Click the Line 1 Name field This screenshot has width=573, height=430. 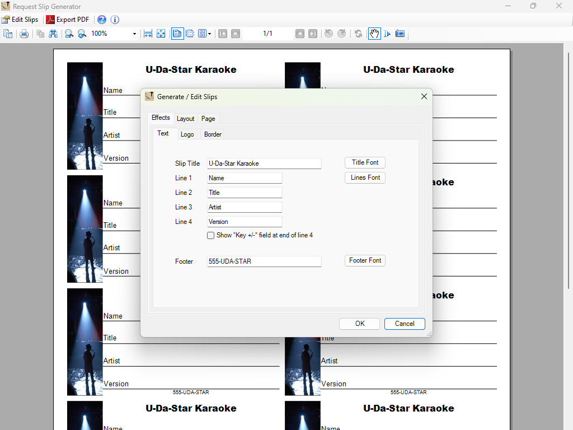point(245,178)
